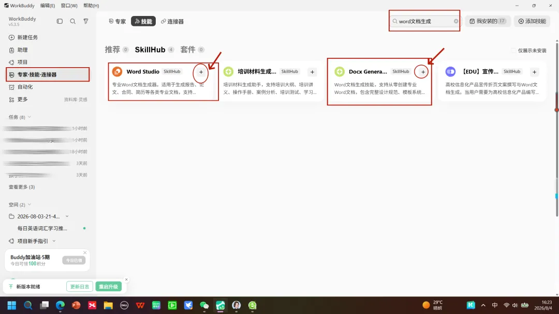Open the 2026-08-03-21-4... space folder
The image size is (559, 314).
pos(38,216)
